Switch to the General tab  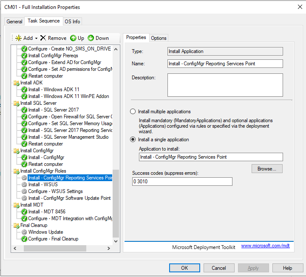(x=14, y=22)
